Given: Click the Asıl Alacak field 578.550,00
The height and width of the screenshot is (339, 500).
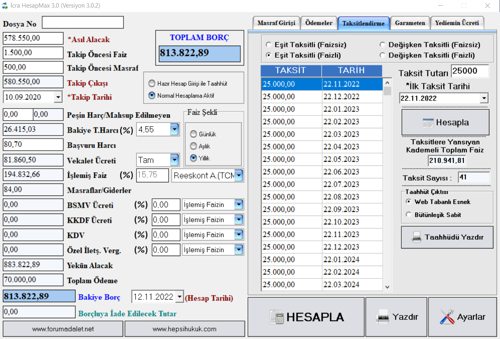Looking at the screenshot, I should coord(33,38).
